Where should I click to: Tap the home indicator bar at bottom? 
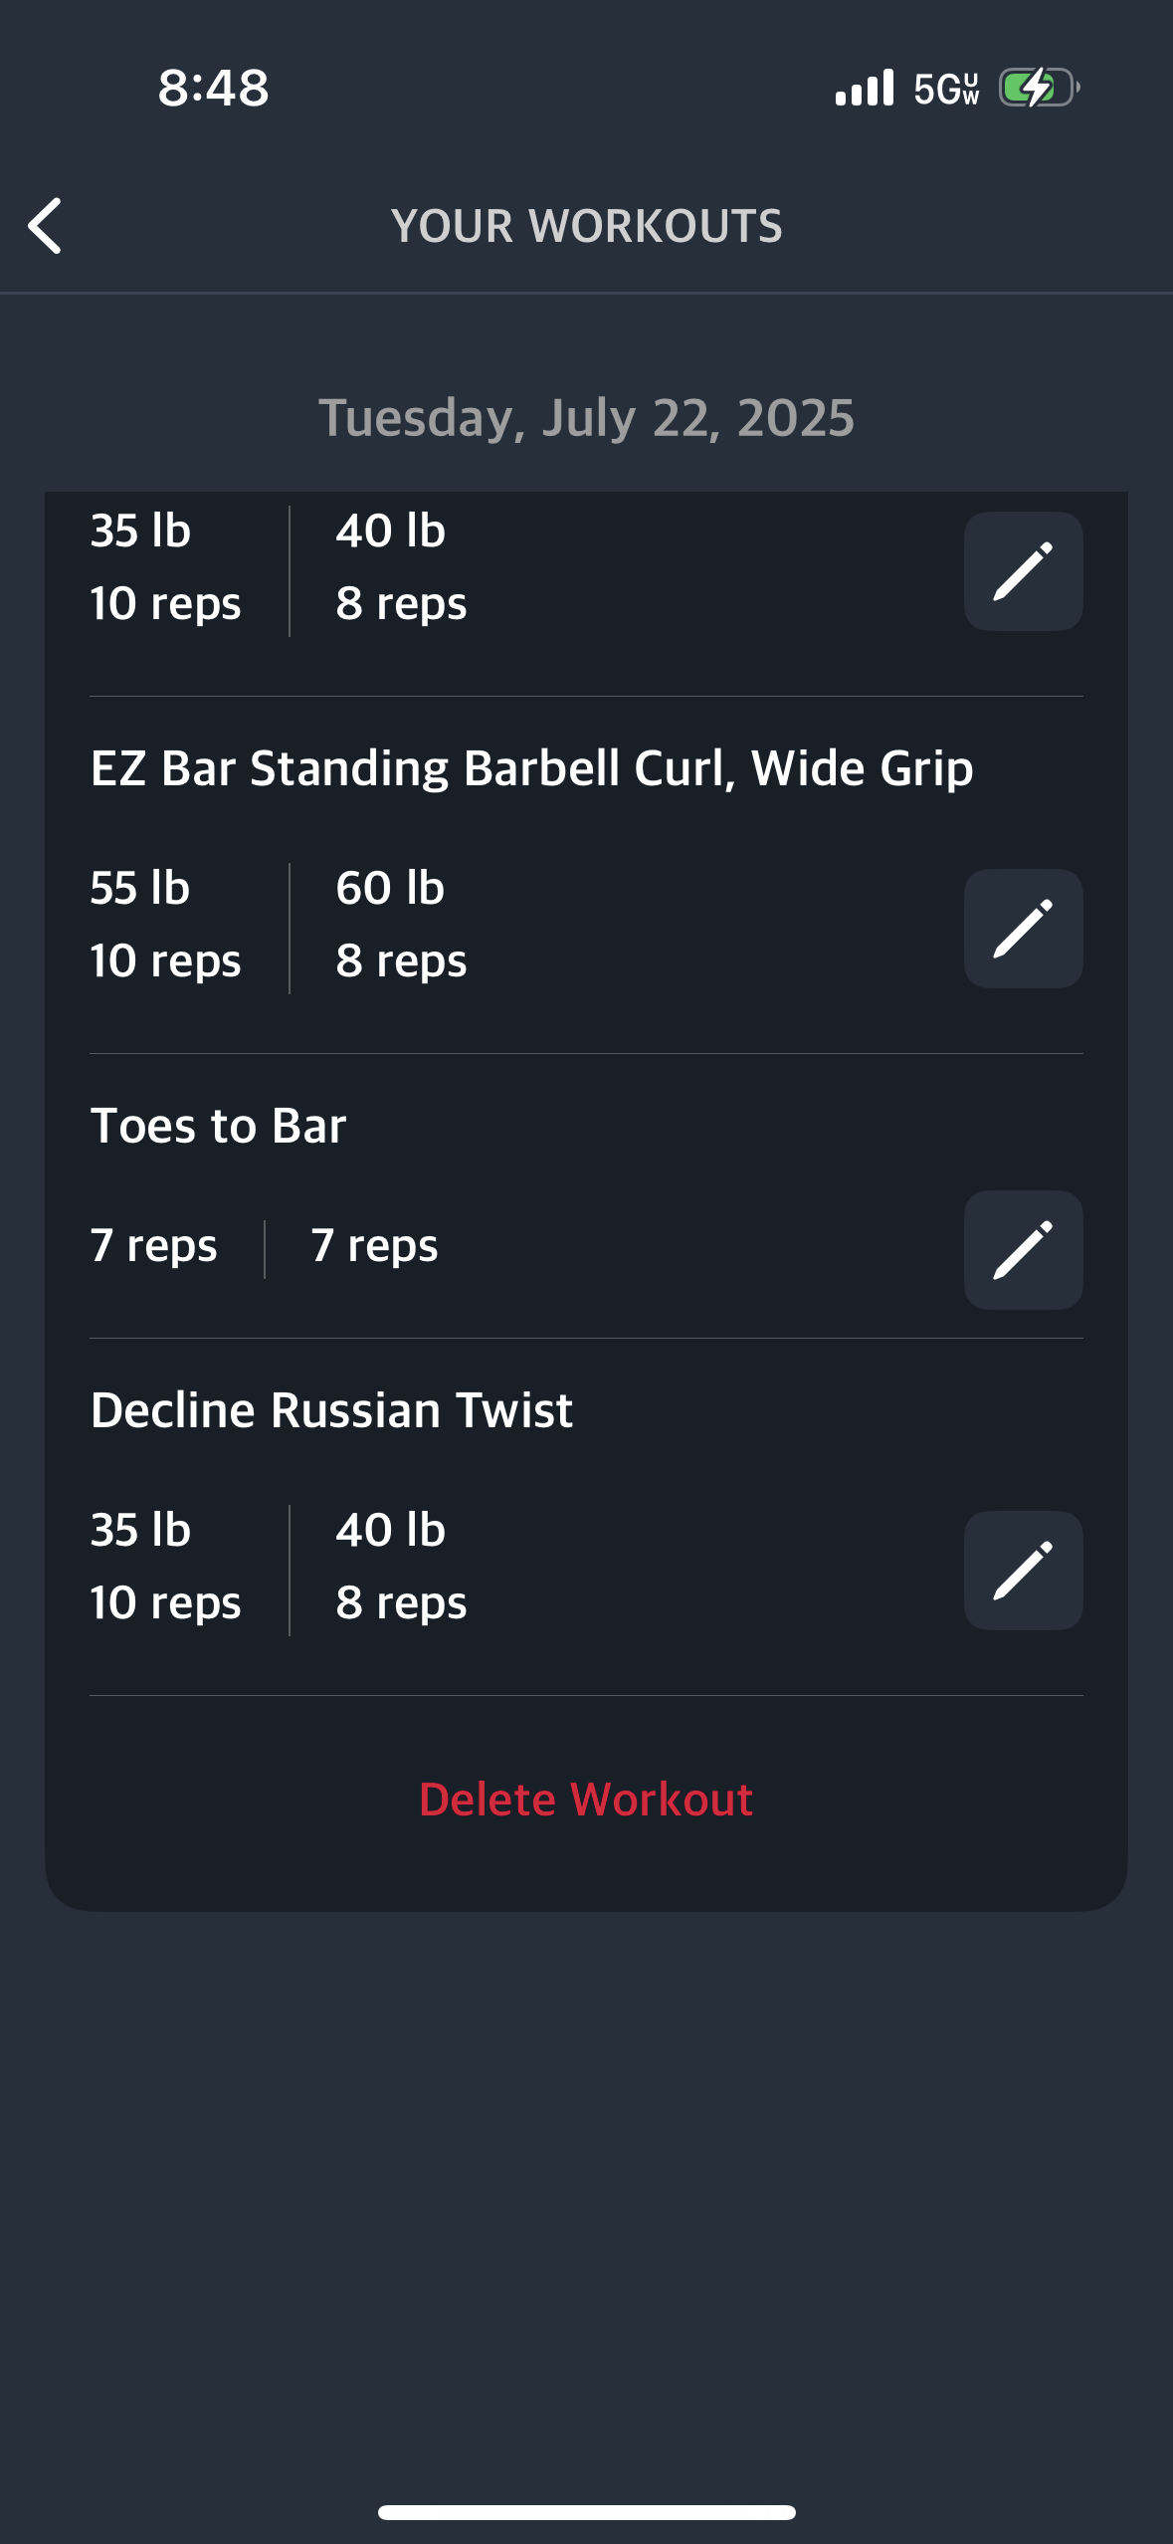pyautogui.click(x=587, y=2513)
